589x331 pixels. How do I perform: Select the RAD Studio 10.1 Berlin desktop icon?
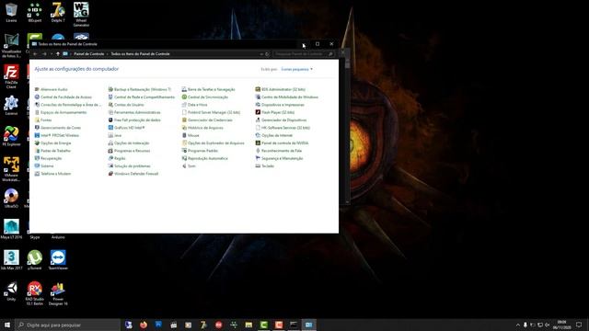coord(35,293)
